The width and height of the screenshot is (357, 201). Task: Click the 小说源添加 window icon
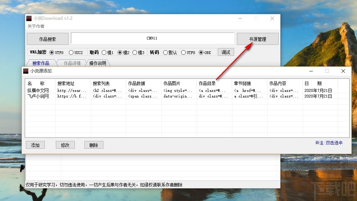26,71
